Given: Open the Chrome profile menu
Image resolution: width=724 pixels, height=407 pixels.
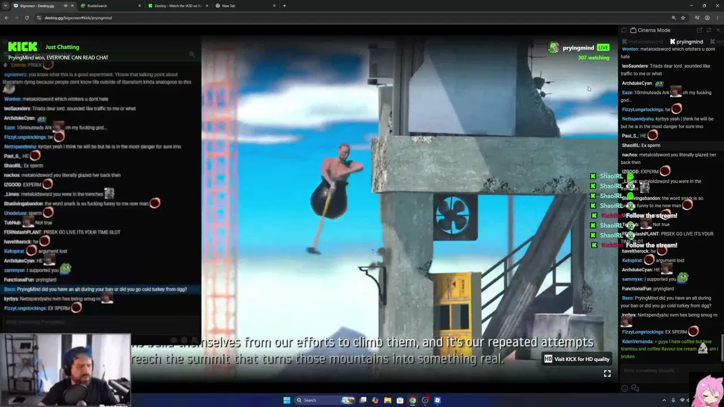Looking at the screenshot, I should click(707, 18).
